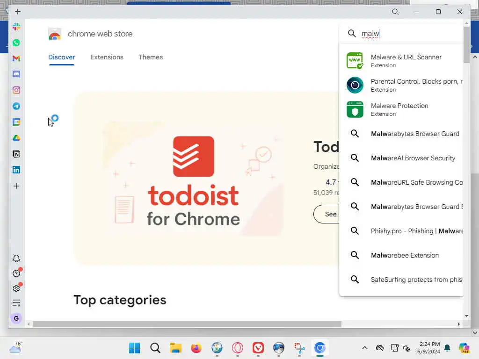
Task: Click the Malware Protection shield icon
Action: point(355,109)
